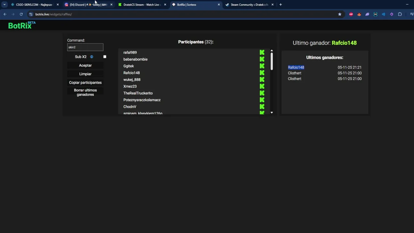414x233 pixels.
Task: Click the BotRix BETA logo
Action: click(x=22, y=25)
